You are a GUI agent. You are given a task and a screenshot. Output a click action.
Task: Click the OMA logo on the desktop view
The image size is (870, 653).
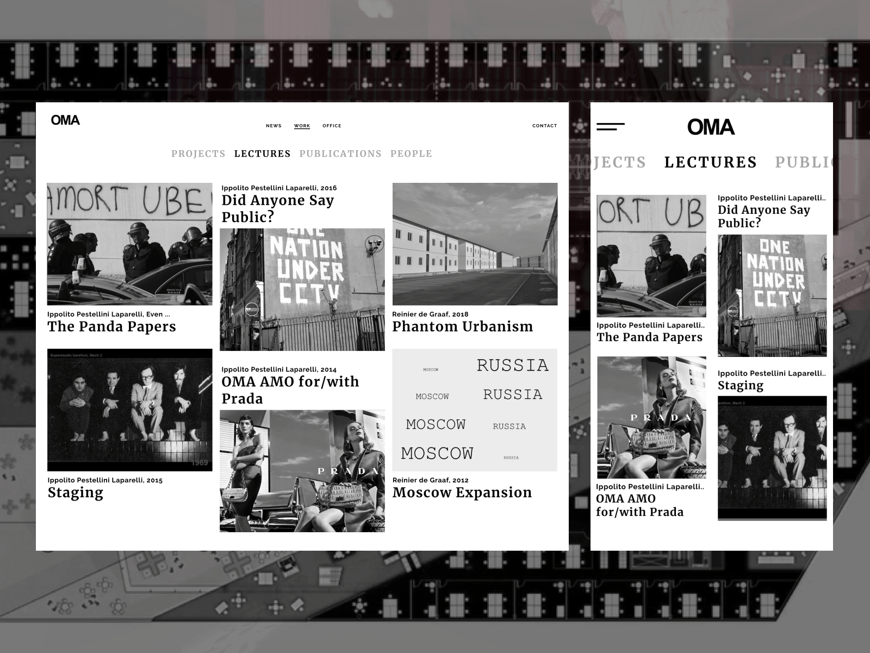tap(65, 121)
